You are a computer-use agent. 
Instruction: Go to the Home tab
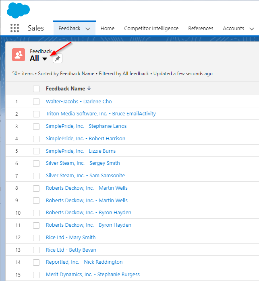coord(108,28)
